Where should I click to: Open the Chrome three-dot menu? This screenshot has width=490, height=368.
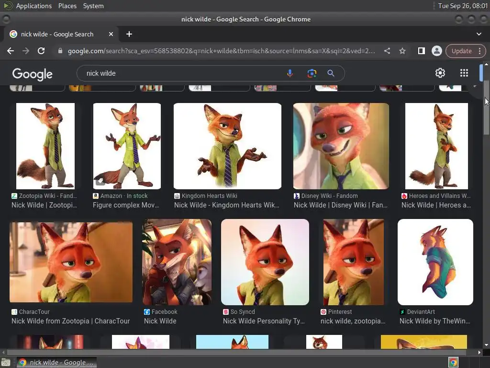pos(479,51)
